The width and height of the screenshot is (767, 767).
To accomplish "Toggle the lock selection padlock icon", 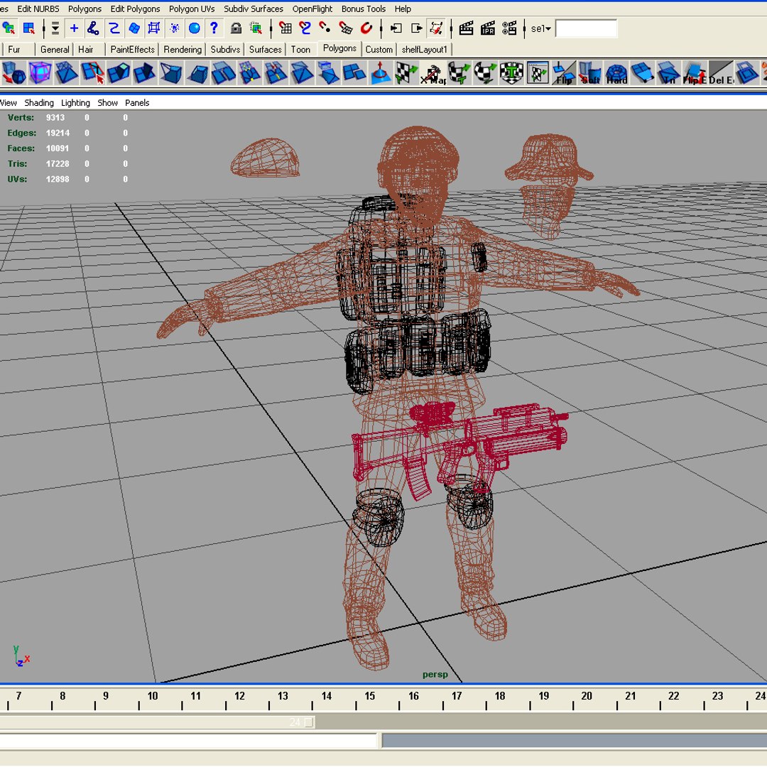I will pyautogui.click(x=236, y=28).
